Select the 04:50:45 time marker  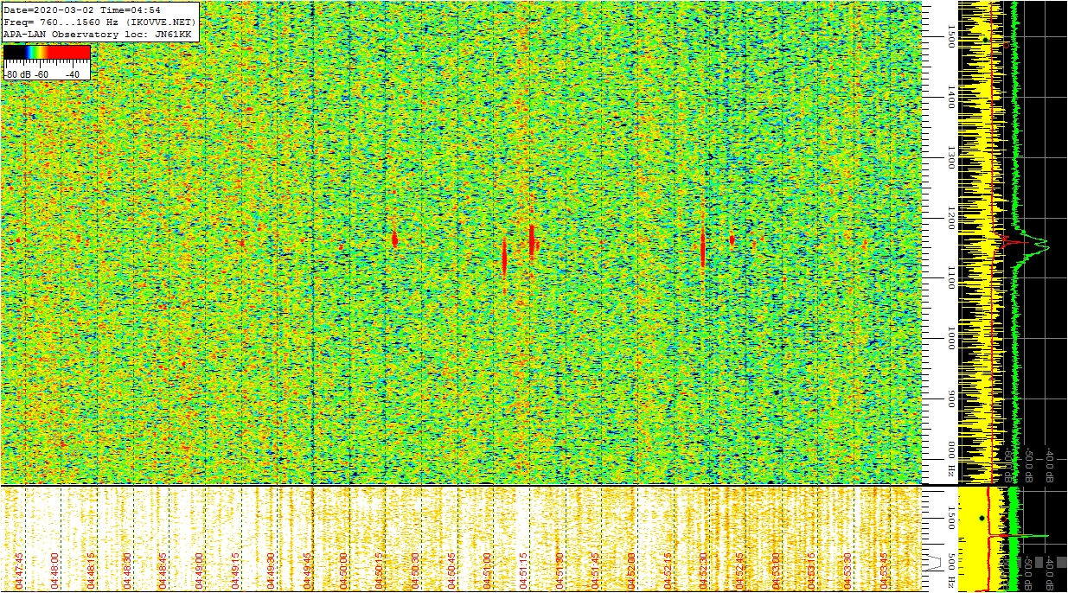[452, 570]
